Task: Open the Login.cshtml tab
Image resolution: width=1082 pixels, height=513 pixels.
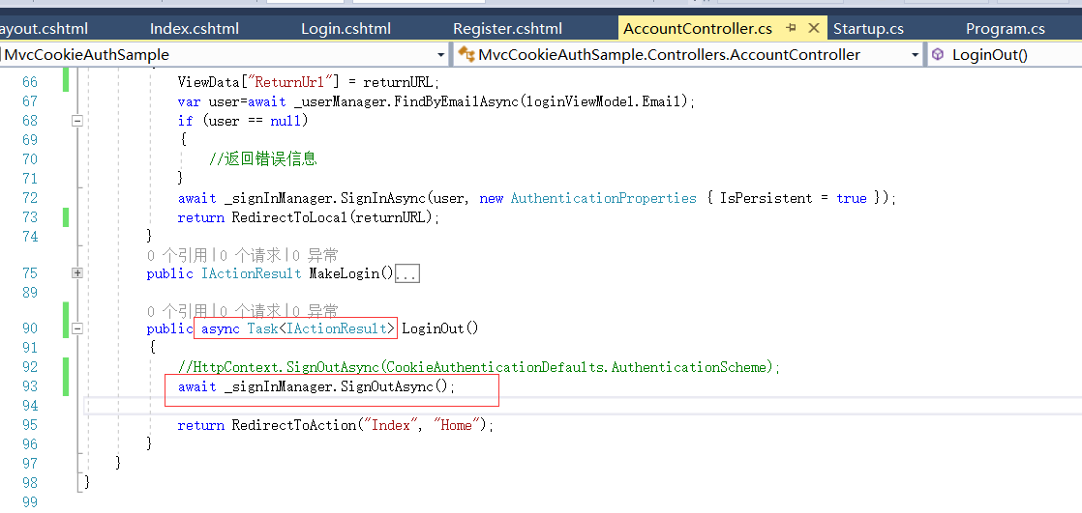Action: pos(346,29)
